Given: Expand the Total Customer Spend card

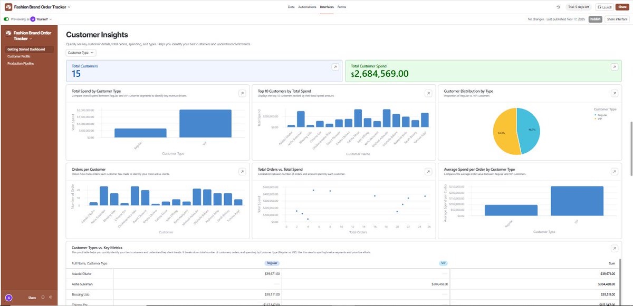Looking at the screenshot, I should coord(614,67).
